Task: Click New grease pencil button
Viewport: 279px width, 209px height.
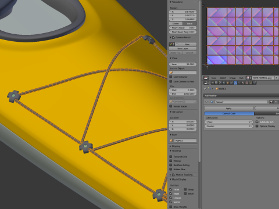Action: tap(186, 44)
